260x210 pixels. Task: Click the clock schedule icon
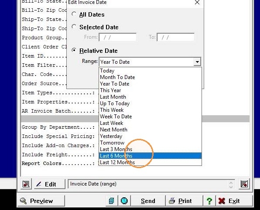pos(124,201)
